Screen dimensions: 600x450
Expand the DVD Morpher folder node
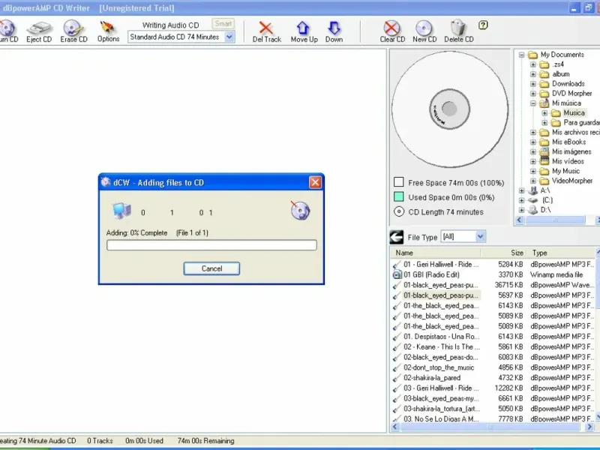pyautogui.click(x=533, y=93)
